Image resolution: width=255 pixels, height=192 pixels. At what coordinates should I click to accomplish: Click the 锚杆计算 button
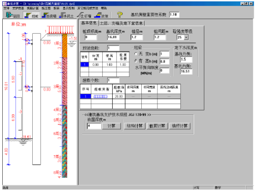click(180, 126)
